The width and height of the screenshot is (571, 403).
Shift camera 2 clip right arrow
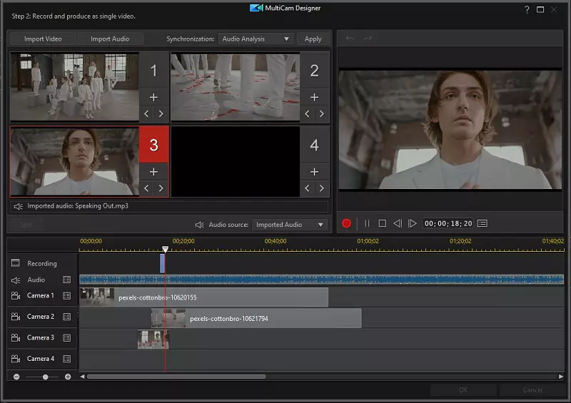[322, 113]
